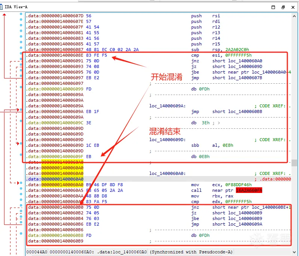Image resolution: width=299 pixels, height=256 pixels.
Task: Click status bar offset 000044A0
Action: point(37,252)
